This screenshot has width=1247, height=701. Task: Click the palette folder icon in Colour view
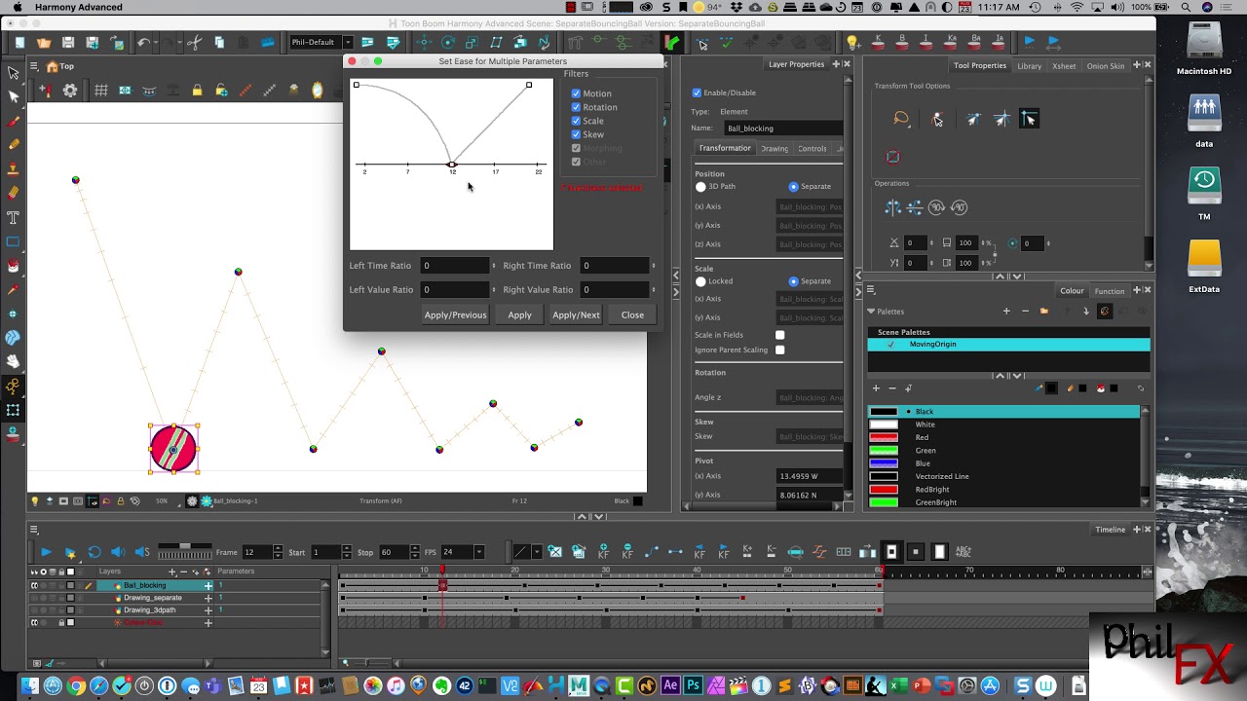coord(1044,312)
